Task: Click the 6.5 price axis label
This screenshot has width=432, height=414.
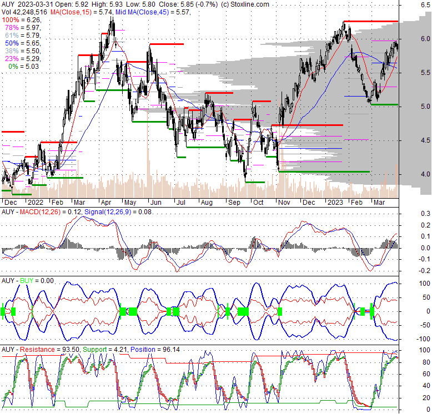Action: tap(425, 5)
